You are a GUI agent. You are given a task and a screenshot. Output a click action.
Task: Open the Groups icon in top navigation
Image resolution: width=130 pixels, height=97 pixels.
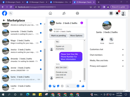tap(77, 13)
